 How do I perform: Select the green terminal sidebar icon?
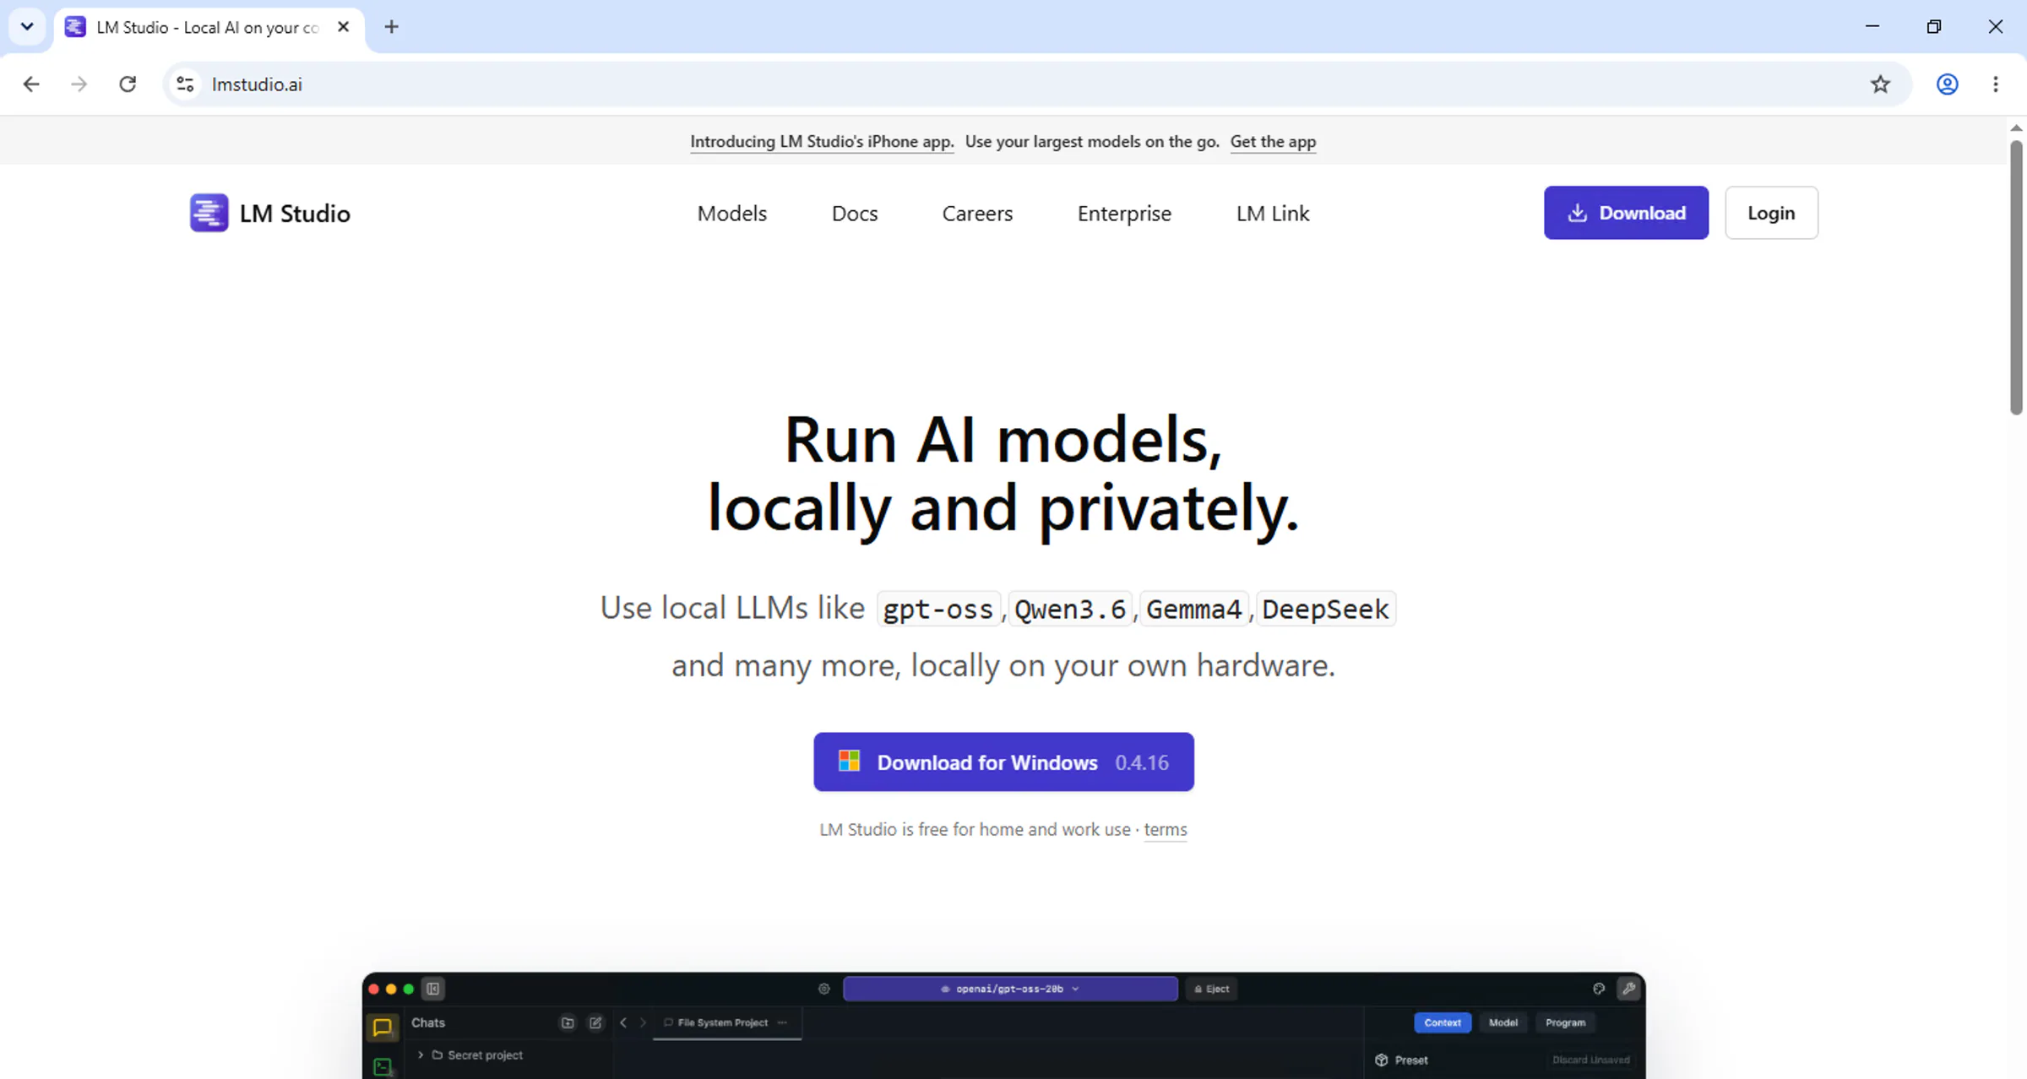point(383,1066)
